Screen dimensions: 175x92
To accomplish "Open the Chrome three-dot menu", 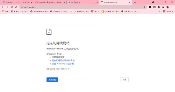I will click(172, 7).
